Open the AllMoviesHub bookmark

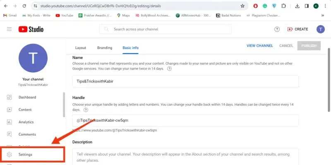point(193,15)
